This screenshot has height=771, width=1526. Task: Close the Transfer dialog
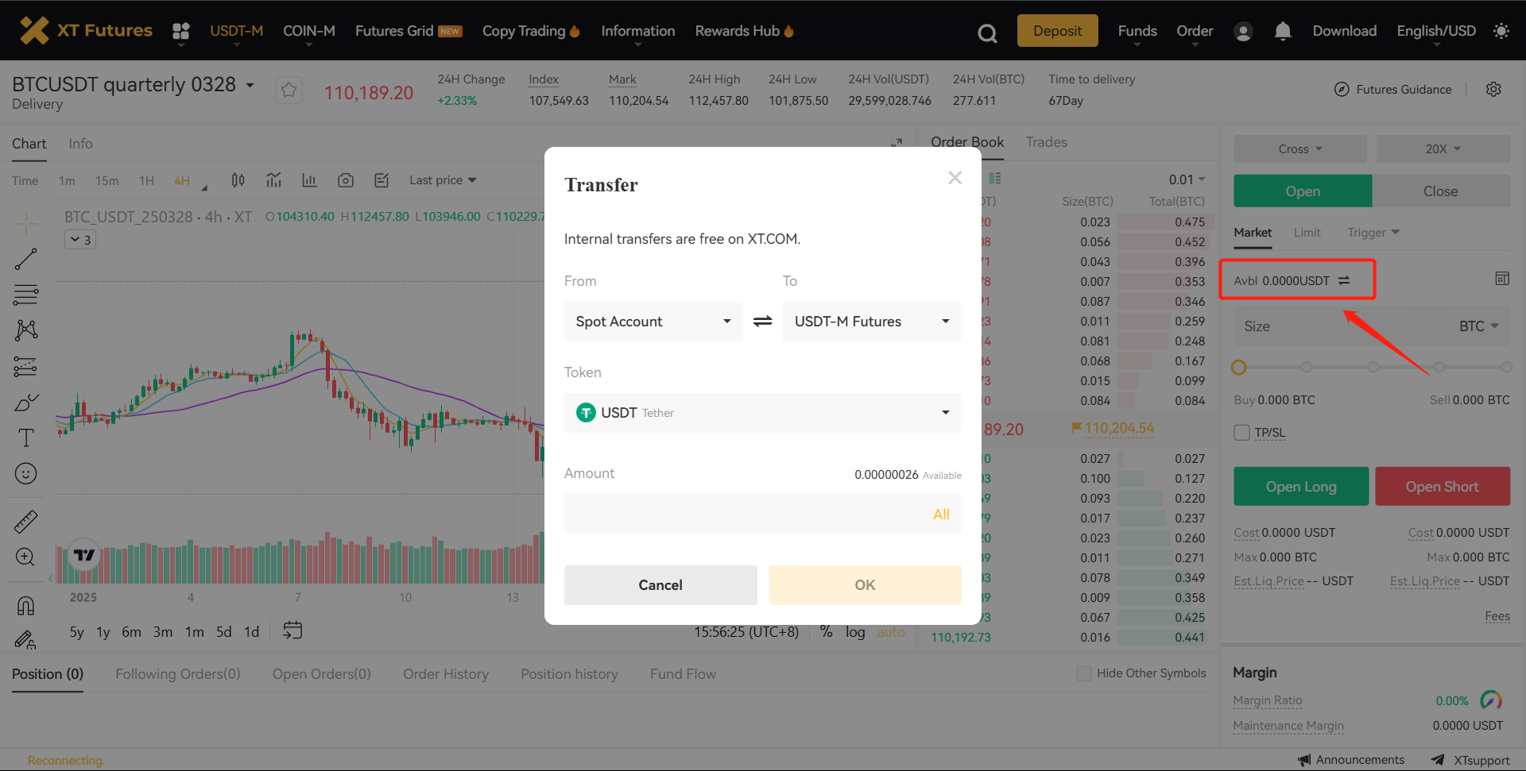pyautogui.click(x=955, y=178)
